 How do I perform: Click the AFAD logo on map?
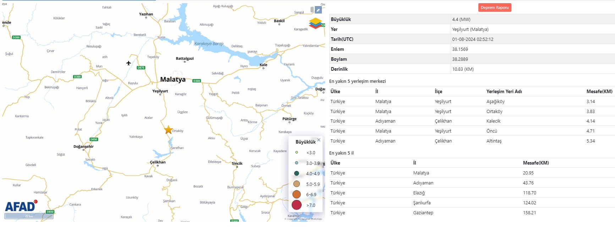(21, 206)
